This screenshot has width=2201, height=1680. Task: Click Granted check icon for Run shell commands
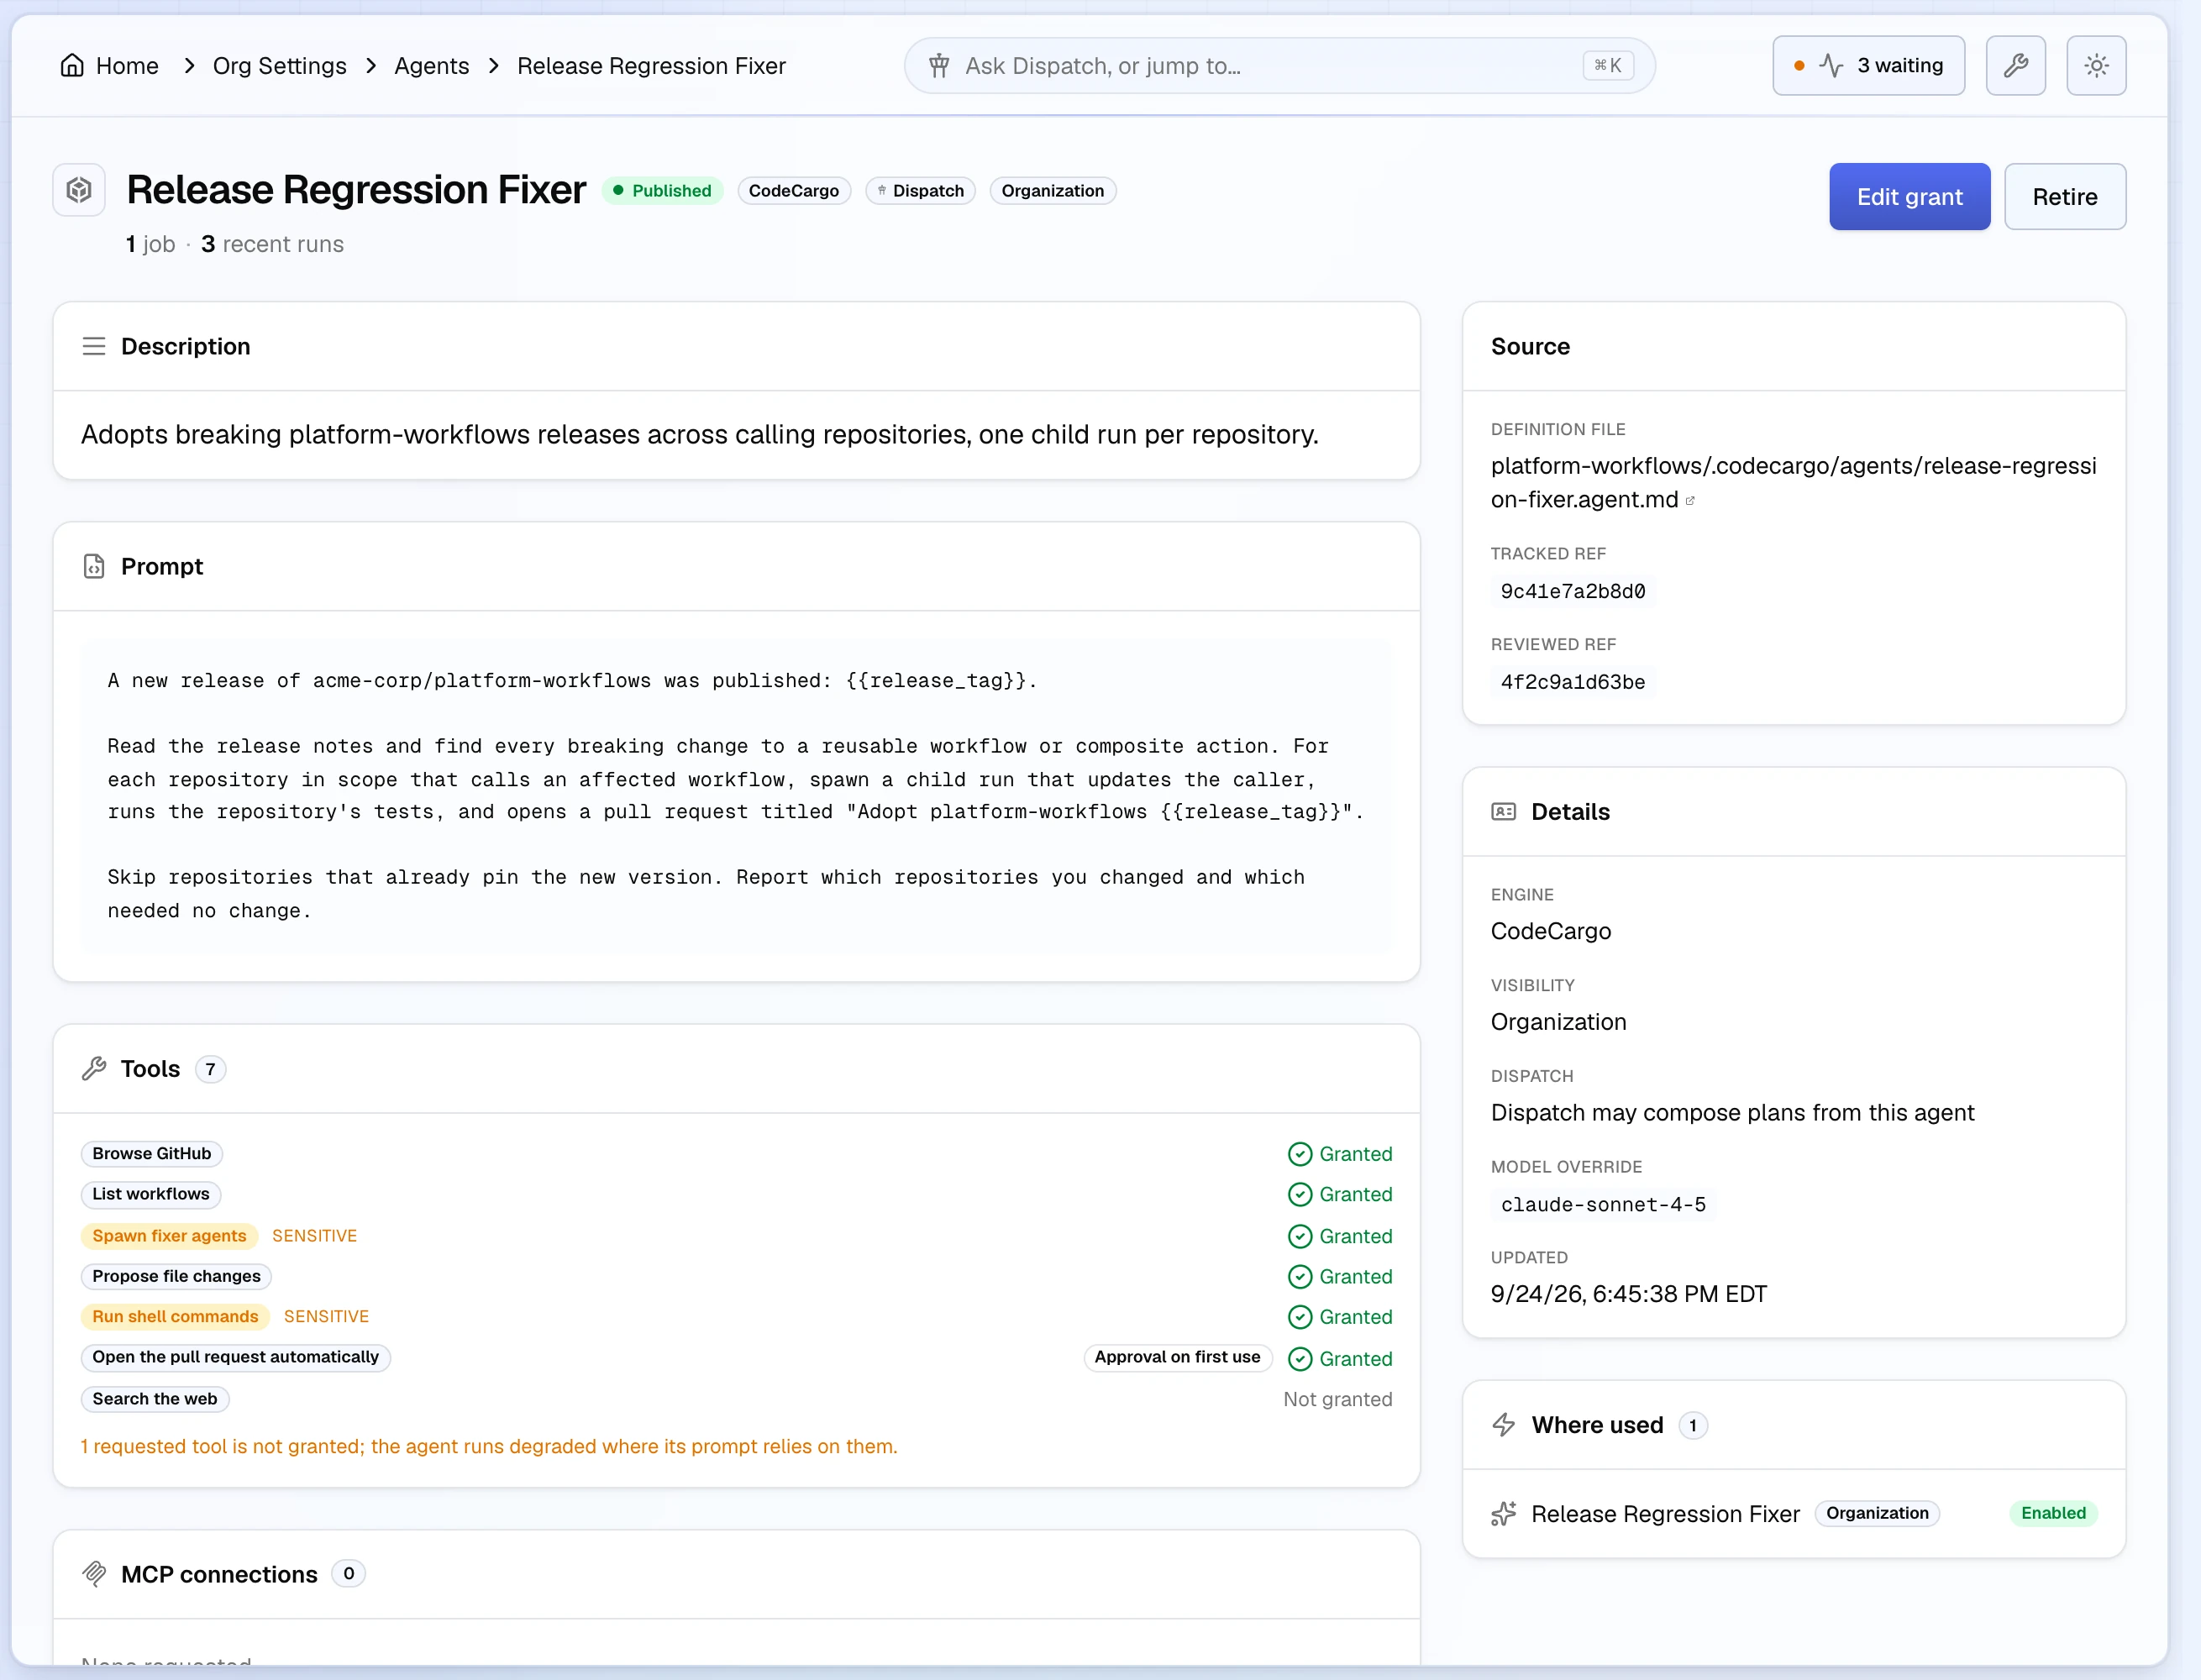pyautogui.click(x=1299, y=1317)
